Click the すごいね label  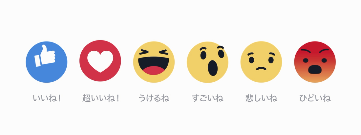tap(207, 98)
